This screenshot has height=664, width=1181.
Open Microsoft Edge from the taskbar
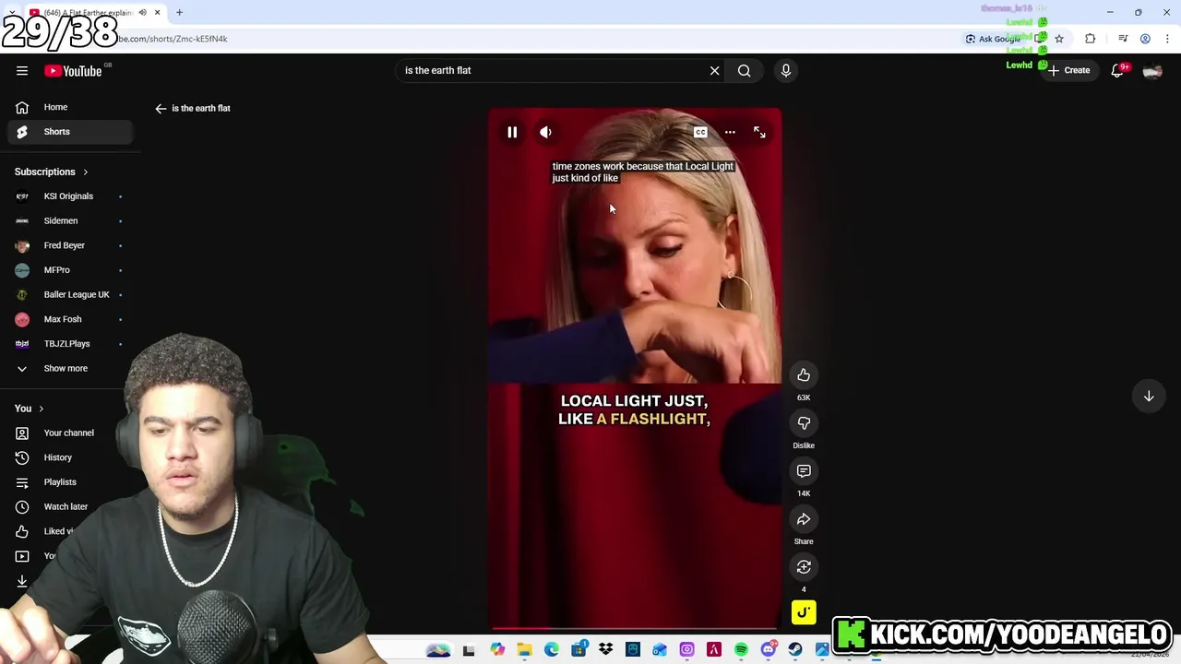552,650
